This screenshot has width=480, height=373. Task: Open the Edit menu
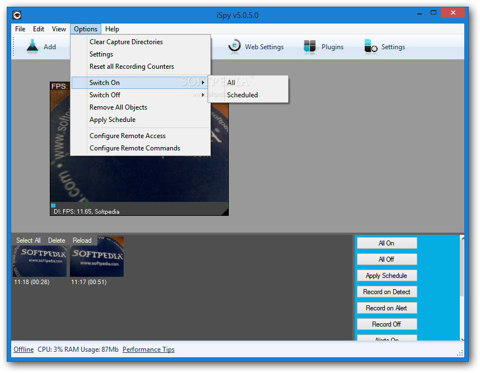click(39, 29)
